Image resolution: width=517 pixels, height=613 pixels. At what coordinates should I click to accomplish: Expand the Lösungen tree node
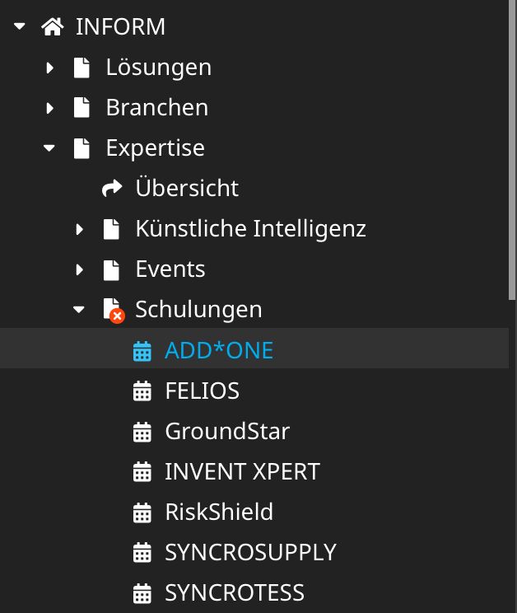(x=49, y=68)
